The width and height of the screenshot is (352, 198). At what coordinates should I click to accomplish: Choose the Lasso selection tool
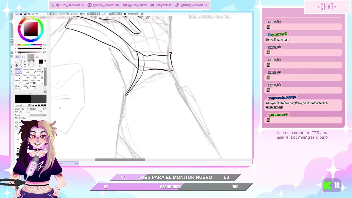[21, 61]
